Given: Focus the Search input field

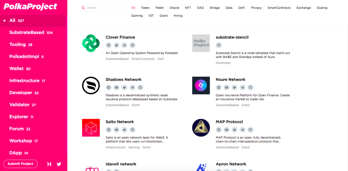Looking at the screenshot, I should 102,8.
